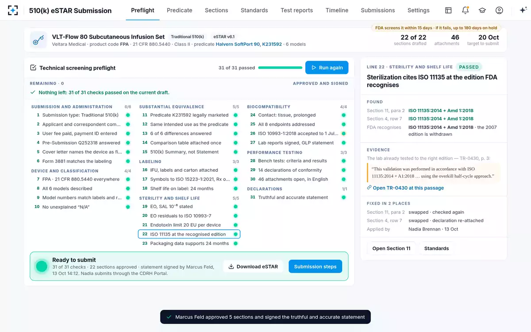Select check 27 Lab reports signed, GLP statement
531x332 pixels.
tap(297, 143)
